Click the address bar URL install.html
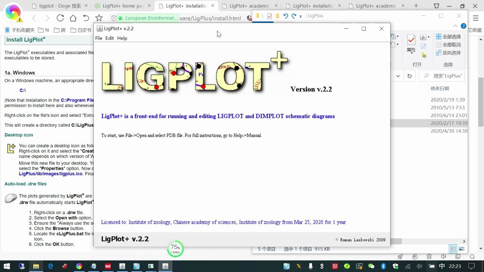This screenshot has height=272, width=484. [210, 18]
